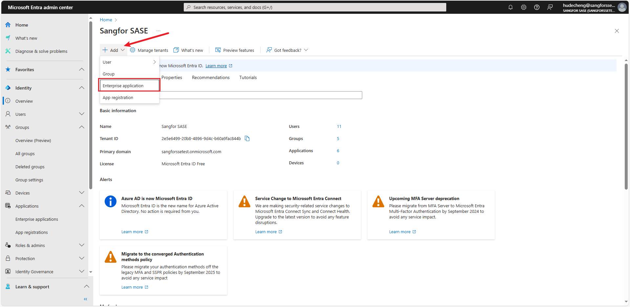Screen dimensions: 630x307
Task: Click the Users count 11 link
Action: 339,126
